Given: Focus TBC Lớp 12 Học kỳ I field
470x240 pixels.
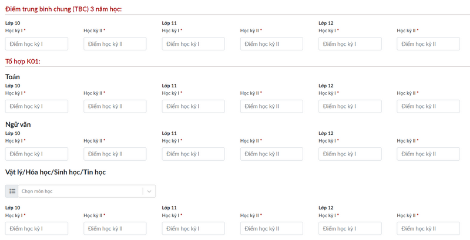Looking at the screenshot, I should tap(350, 44).
